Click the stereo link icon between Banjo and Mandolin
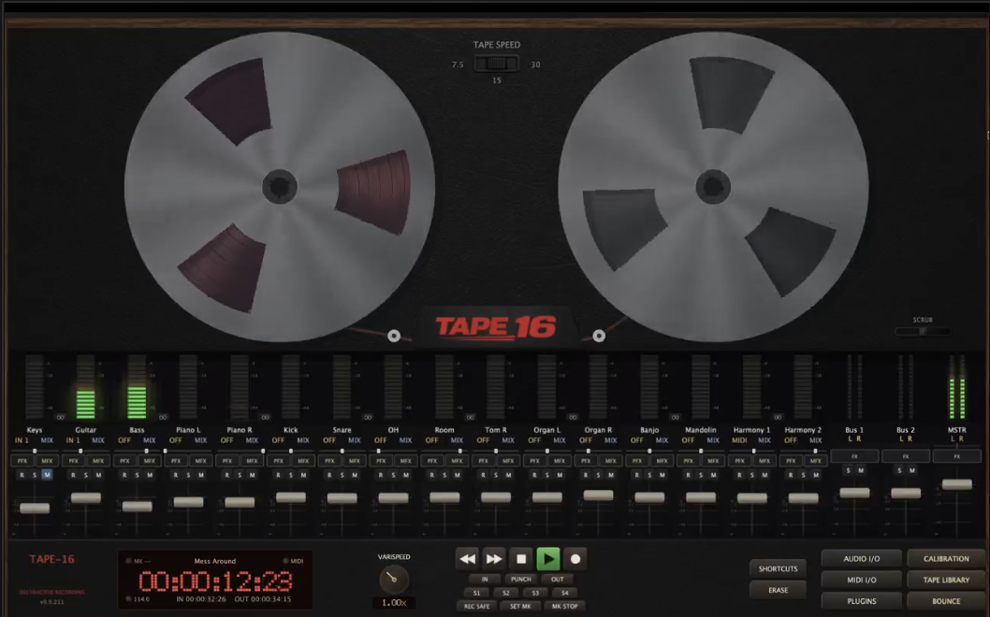This screenshot has width=990, height=617. (676, 417)
